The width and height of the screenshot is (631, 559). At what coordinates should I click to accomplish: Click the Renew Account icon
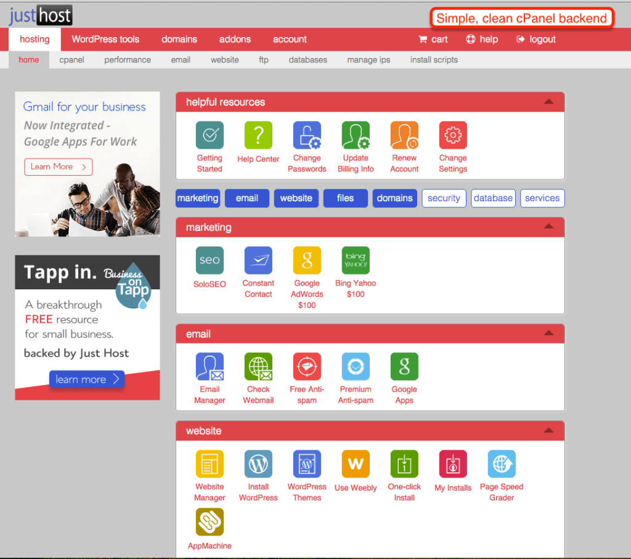tap(404, 135)
